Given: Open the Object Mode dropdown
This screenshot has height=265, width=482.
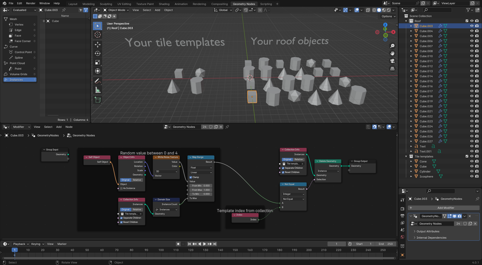Looking at the screenshot, I should point(116,10).
